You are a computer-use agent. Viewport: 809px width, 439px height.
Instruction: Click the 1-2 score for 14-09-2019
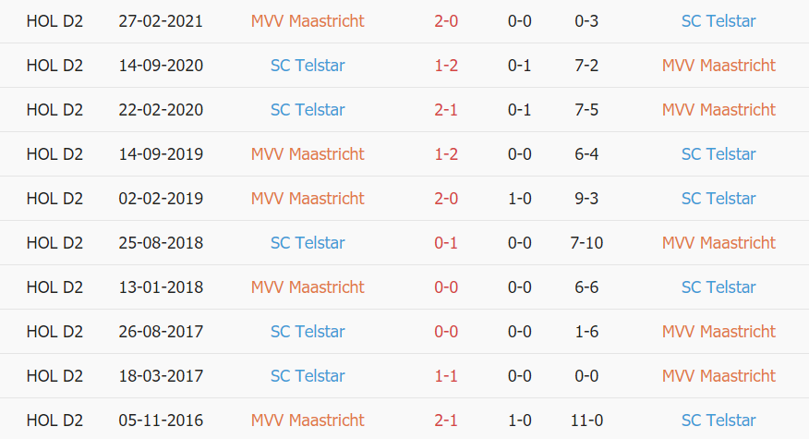click(446, 154)
